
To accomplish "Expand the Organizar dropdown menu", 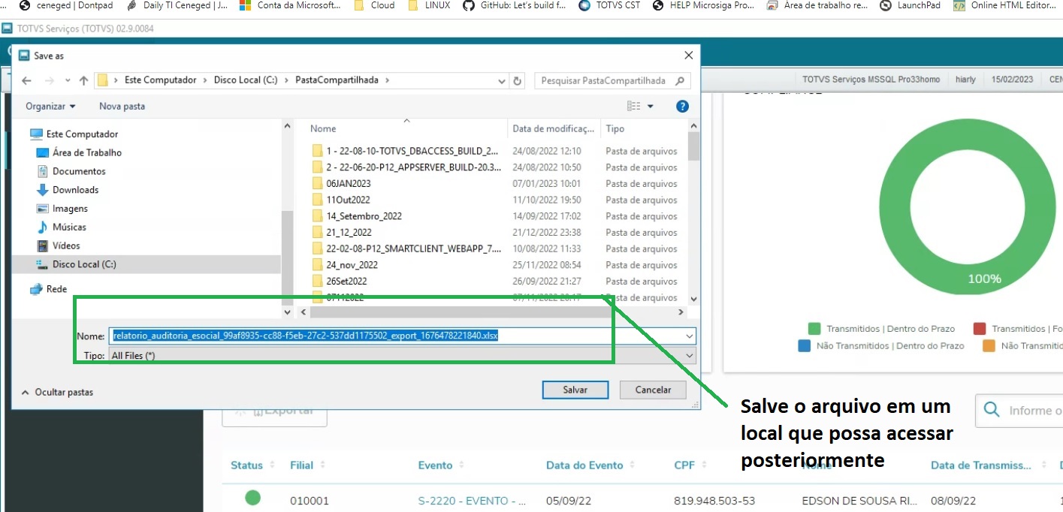I will point(50,107).
